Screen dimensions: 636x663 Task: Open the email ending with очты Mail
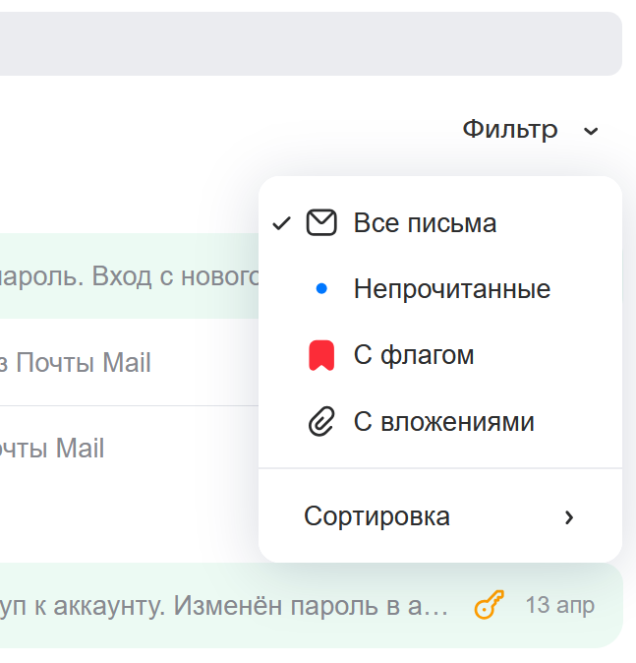point(52,449)
